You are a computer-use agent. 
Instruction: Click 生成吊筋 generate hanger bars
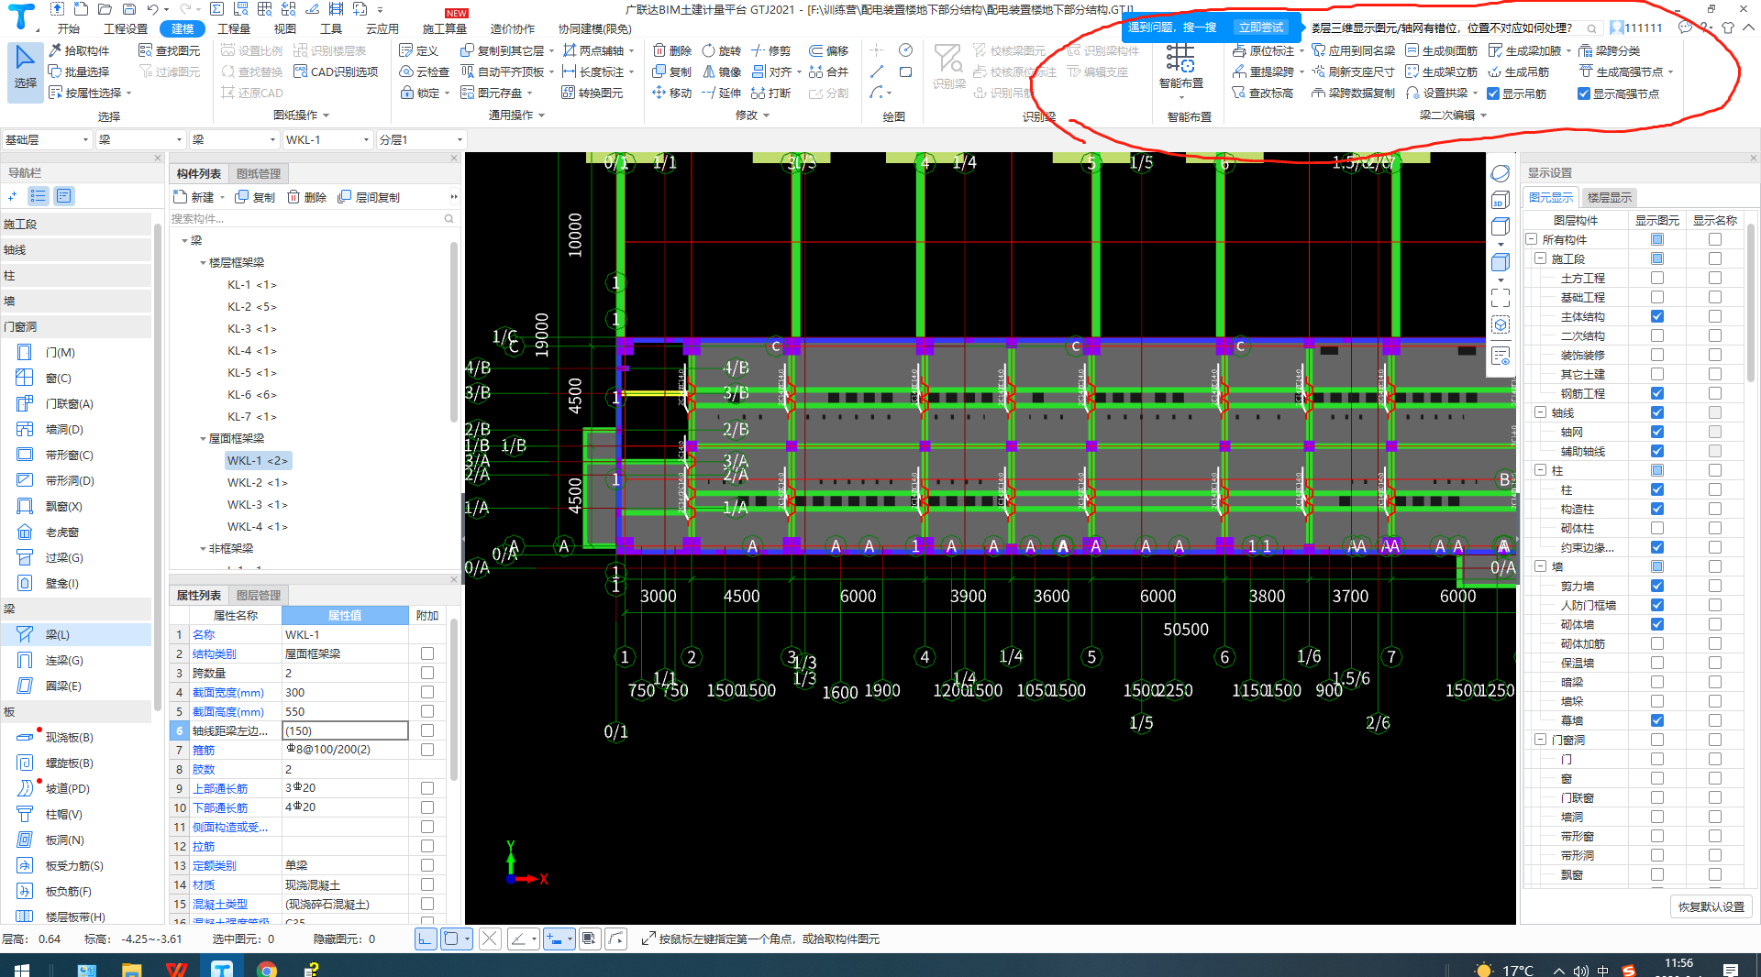[x=1519, y=71]
